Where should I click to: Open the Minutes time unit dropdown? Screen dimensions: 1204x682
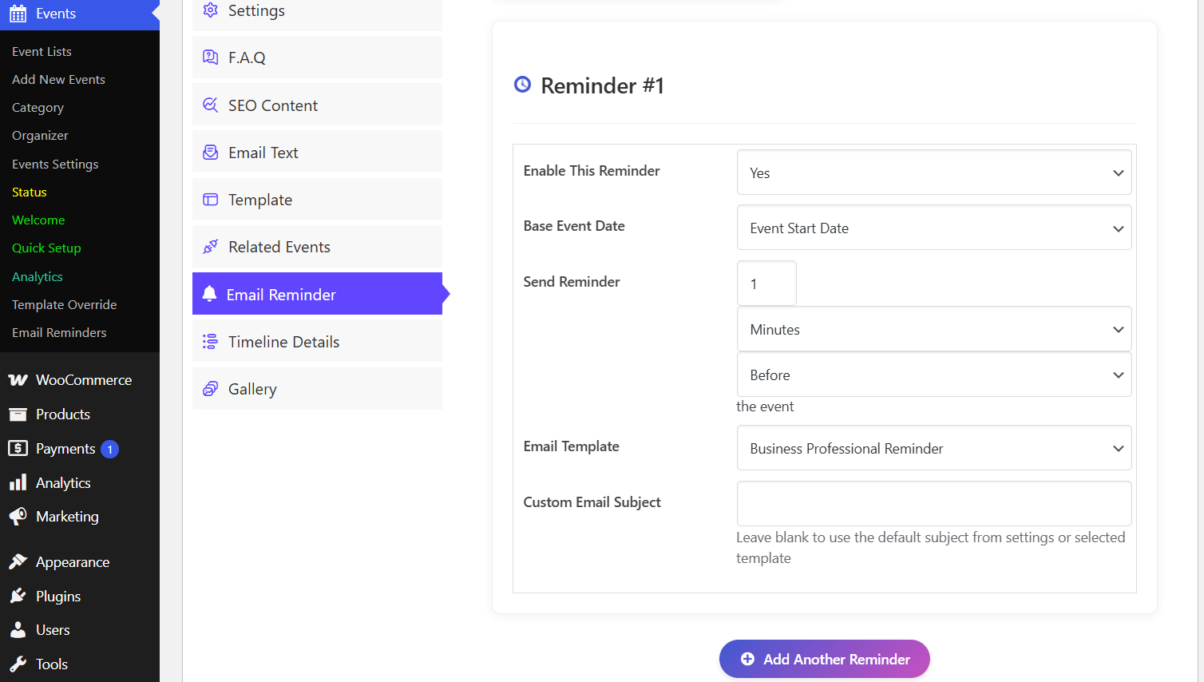click(933, 329)
